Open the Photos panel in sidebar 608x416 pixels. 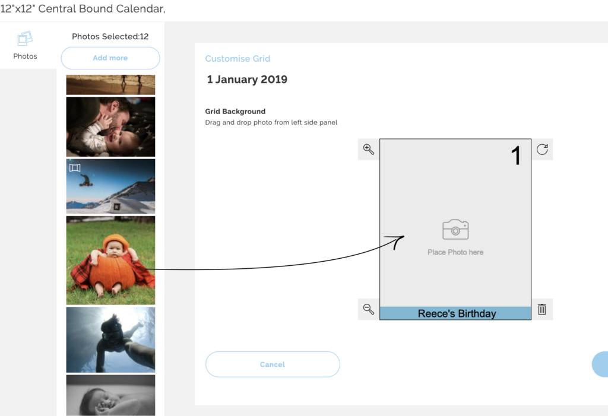[x=25, y=46]
